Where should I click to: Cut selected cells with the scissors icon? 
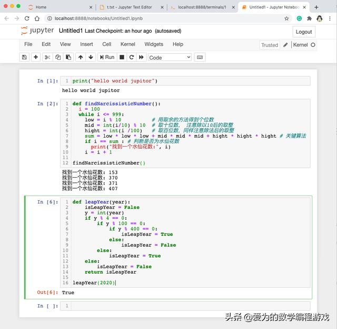[47, 57]
